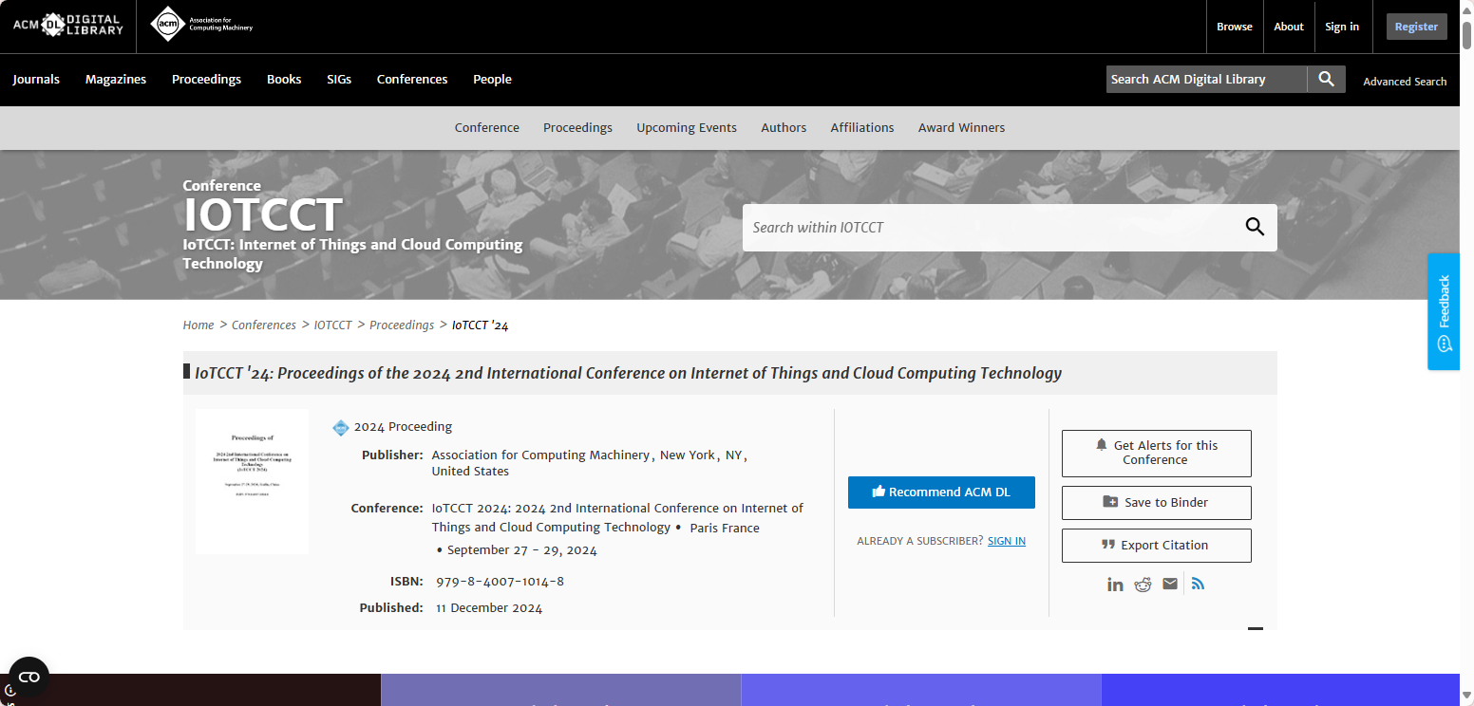Switch to the Conference tab
Screen dimensions: 1474x706
[487, 128]
